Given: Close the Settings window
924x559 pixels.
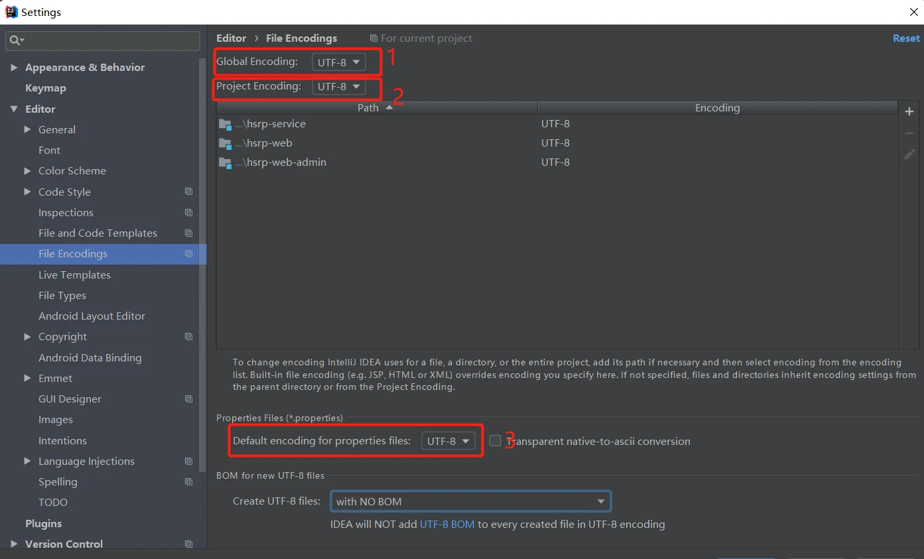Looking at the screenshot, I should pos(913,12).
